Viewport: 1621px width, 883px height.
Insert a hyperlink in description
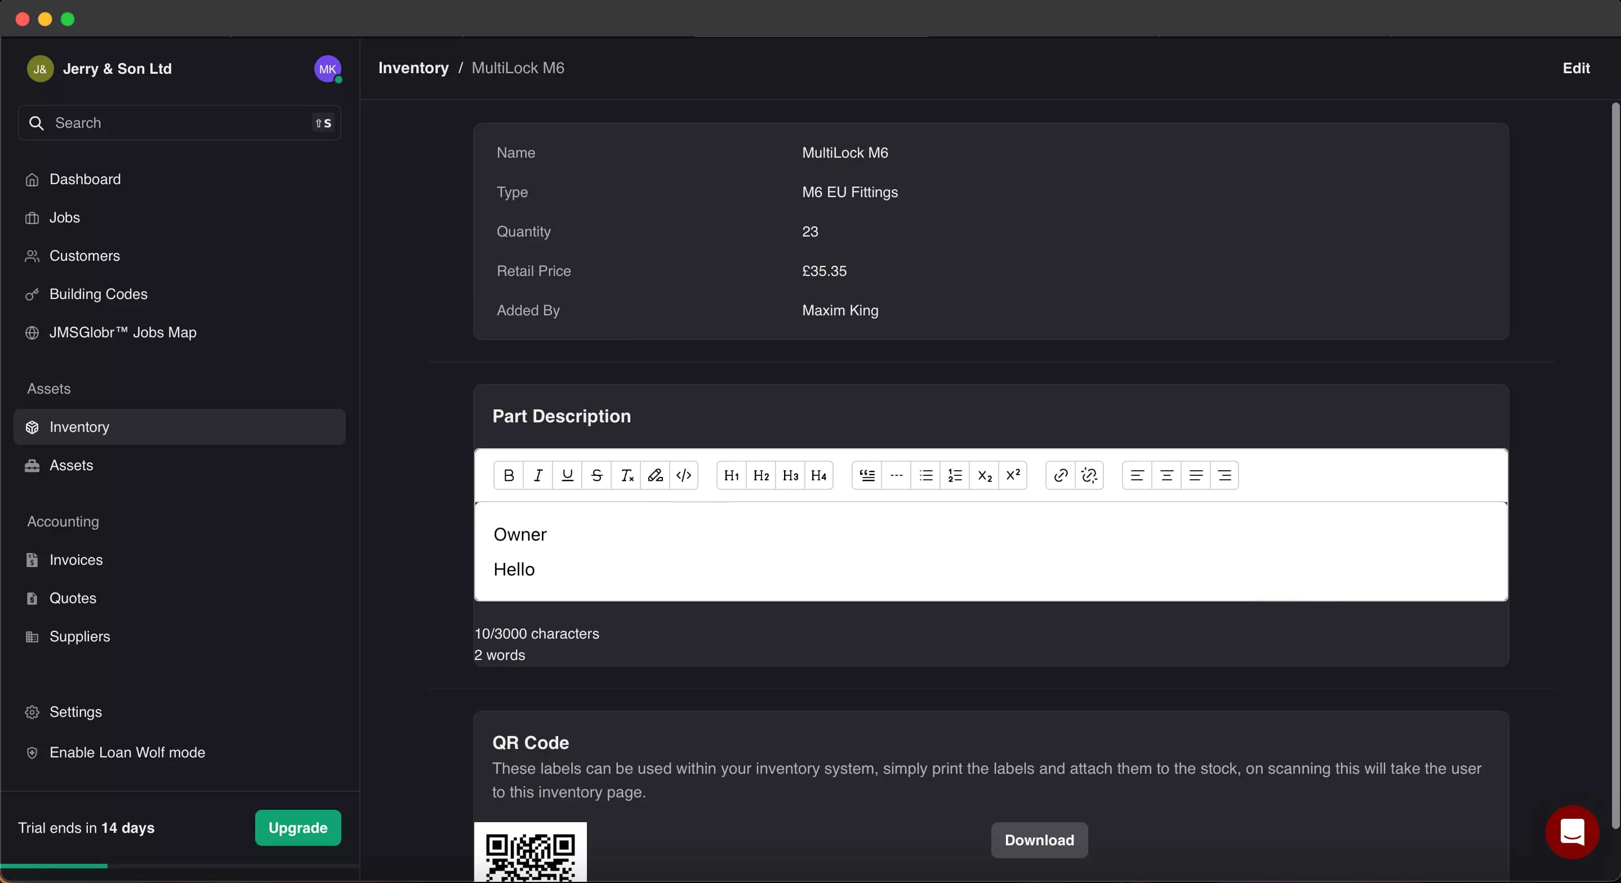coord(1061,475)
